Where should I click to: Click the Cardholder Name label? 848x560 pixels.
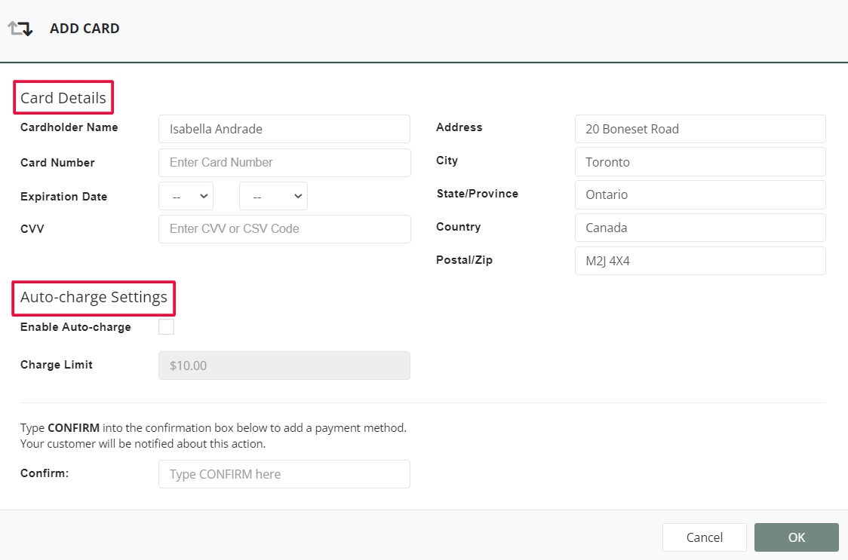(69, 127)
